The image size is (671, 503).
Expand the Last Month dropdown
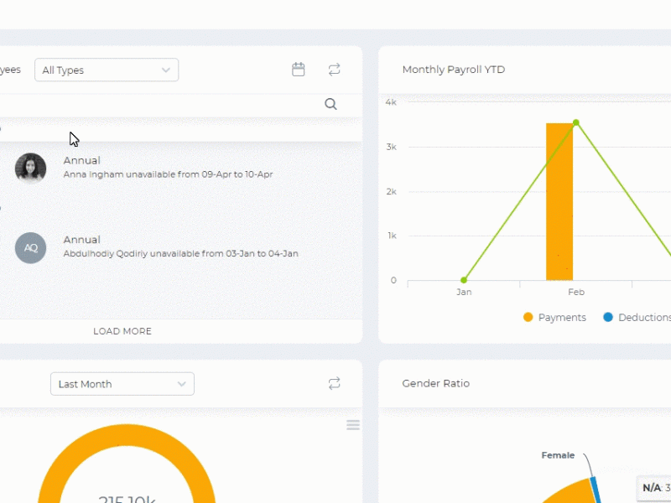122,384
